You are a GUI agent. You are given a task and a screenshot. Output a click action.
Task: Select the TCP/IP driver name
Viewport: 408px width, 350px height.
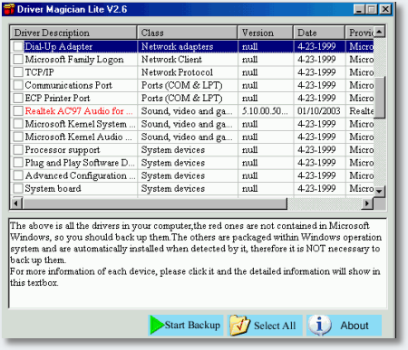tap(40, 72)
